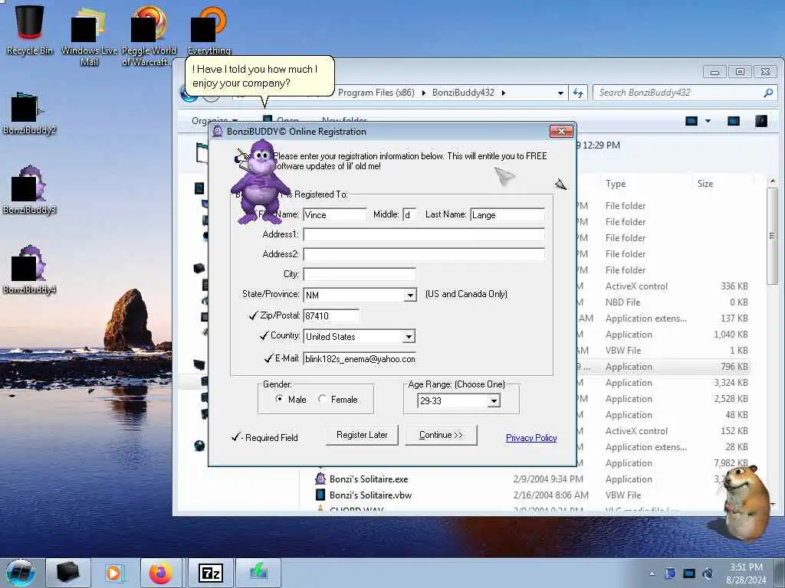Click the Program Files (x86) breadcrumb
This screenshot has width=785, height=588.
click(x=376, y=93)
